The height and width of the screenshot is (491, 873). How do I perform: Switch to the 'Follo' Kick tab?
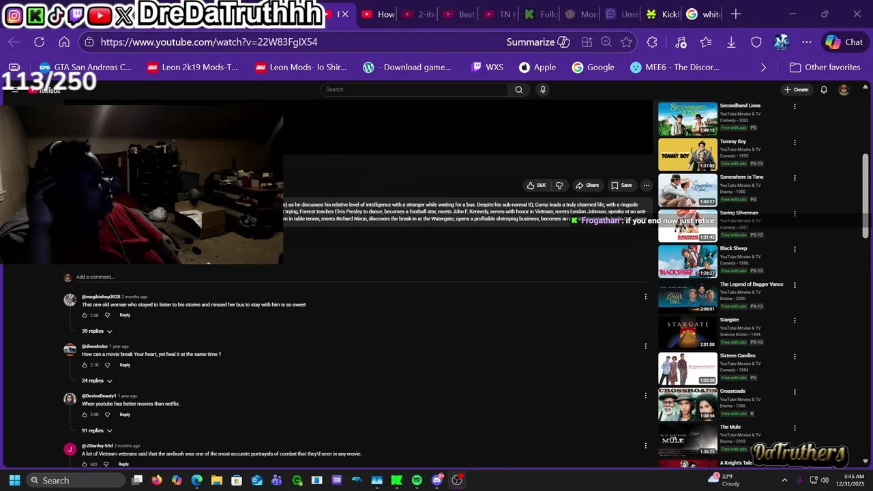[540, 14]
